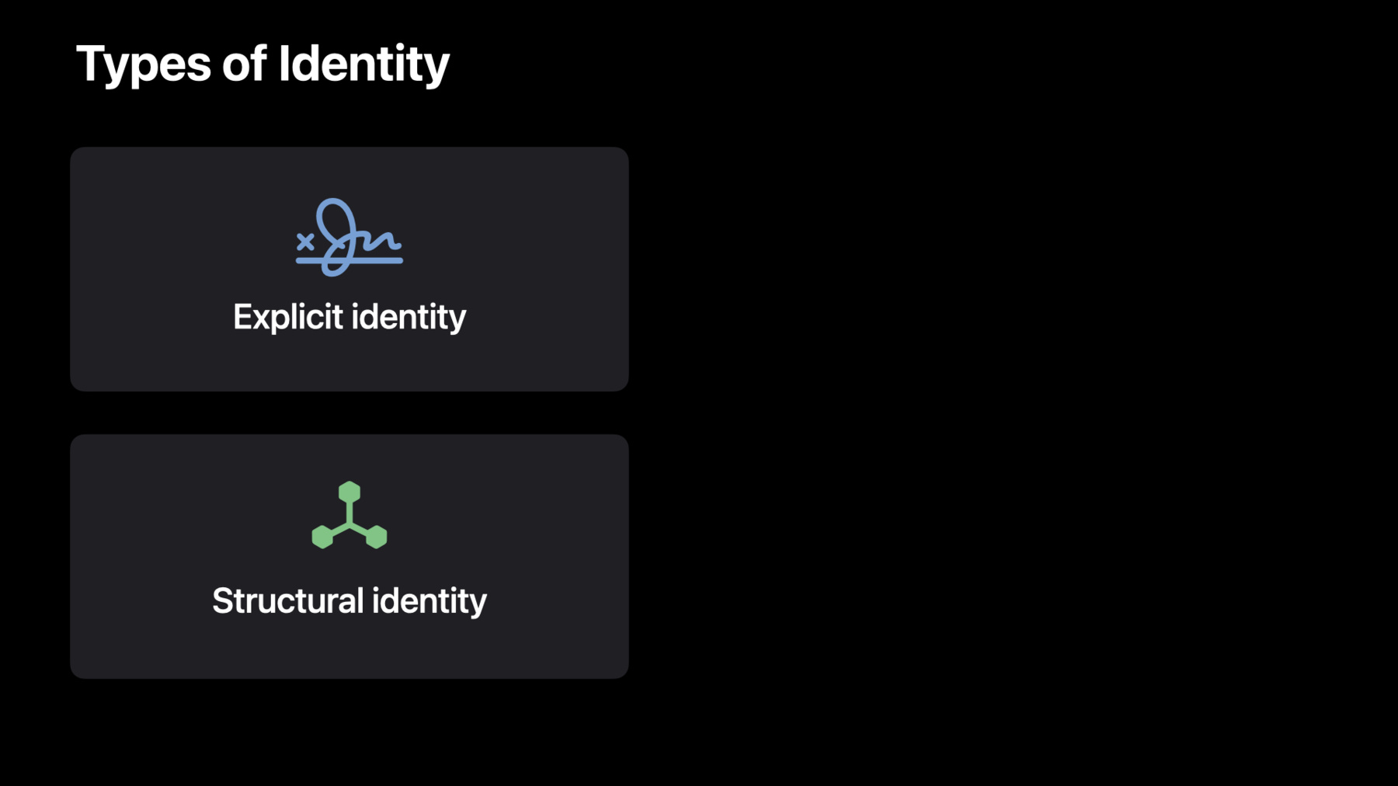
Task: Click the green hexagon network icon
Action: 349,515
